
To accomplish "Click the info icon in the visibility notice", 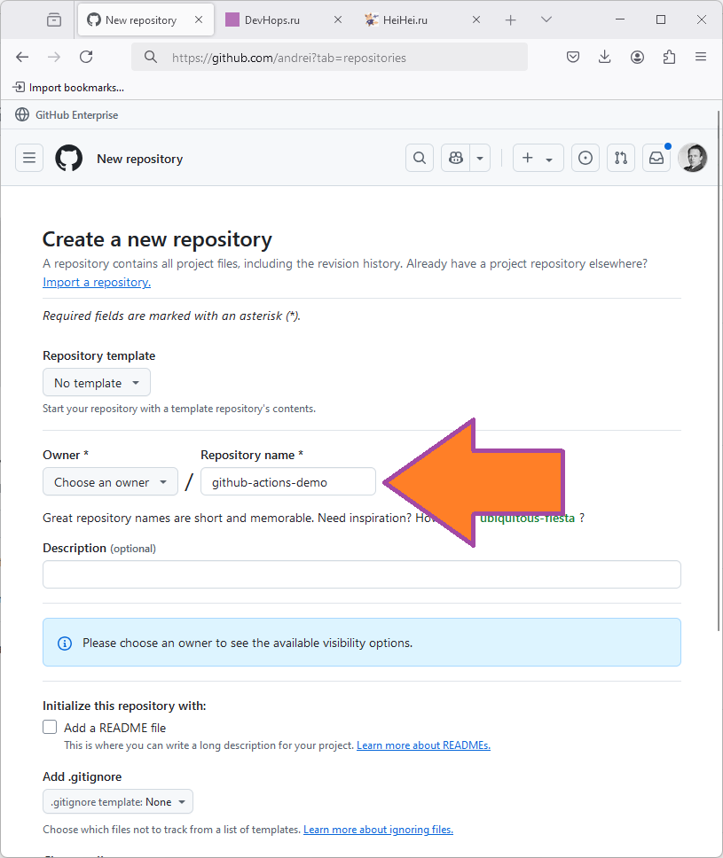I will click(x=65, y=643).
